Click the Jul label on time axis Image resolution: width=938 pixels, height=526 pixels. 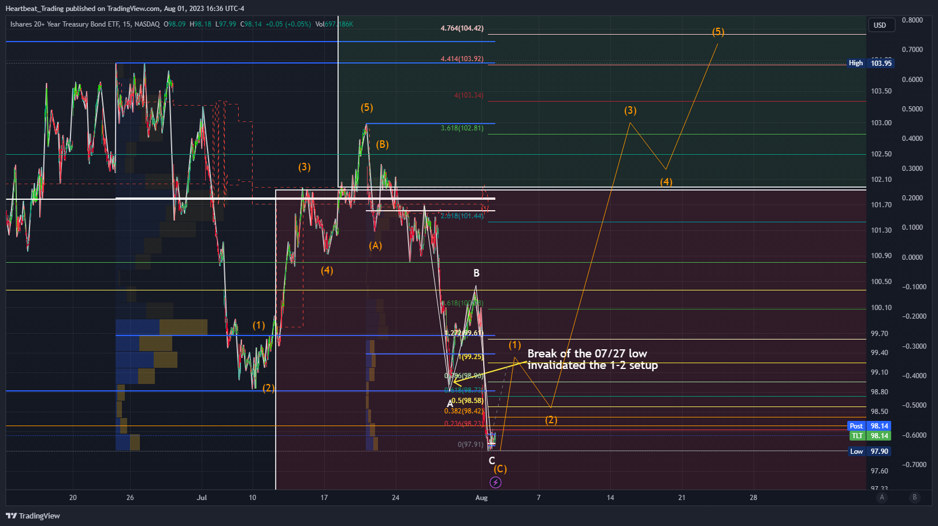click(202, 498)
